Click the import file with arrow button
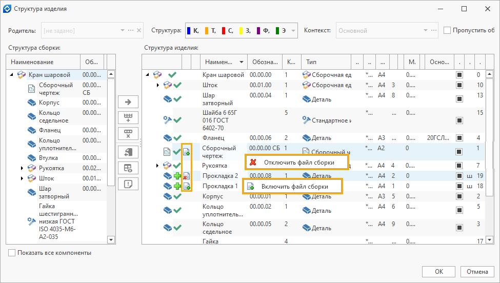The width and height of the screenshot is (500, 283). click(128, 152)
